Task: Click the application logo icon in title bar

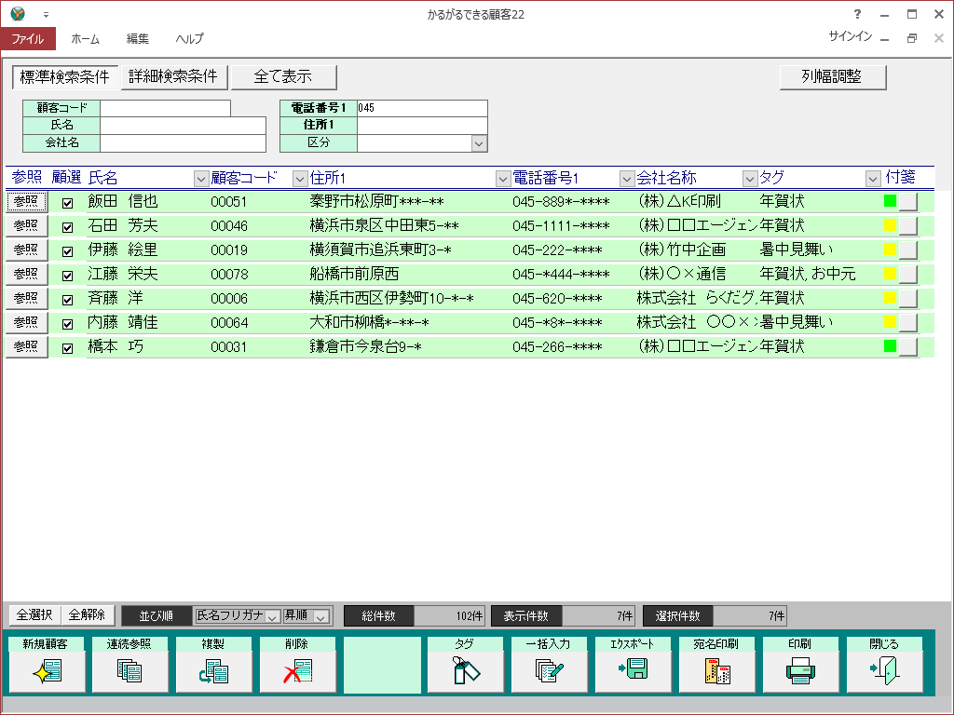Action: coord(18,13)
